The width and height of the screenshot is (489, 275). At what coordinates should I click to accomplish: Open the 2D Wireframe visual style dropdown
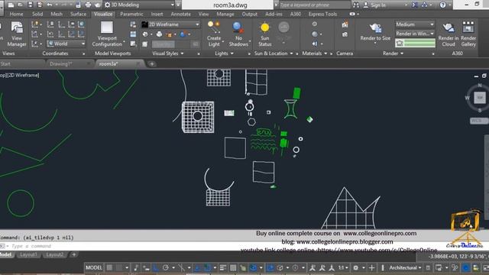point(170,24)
